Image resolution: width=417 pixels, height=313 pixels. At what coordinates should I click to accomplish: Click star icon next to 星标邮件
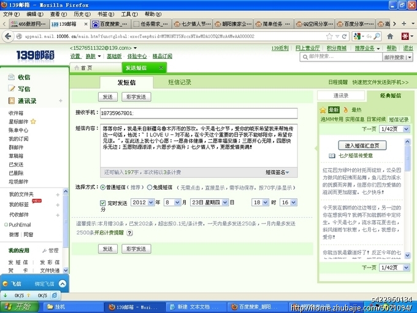click(x=33, y=122)
